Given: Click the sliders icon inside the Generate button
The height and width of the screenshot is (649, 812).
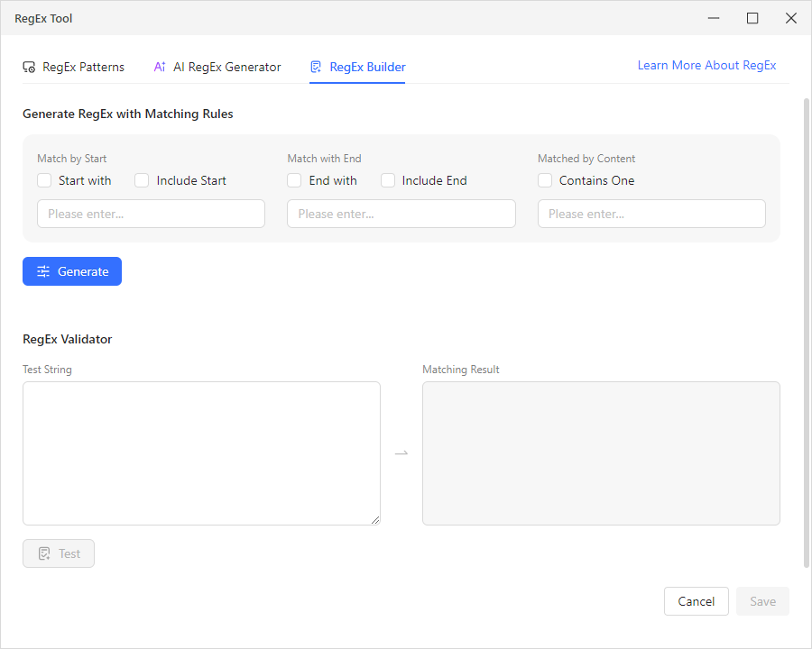Looking at the screenshot, I should point(42,271).
